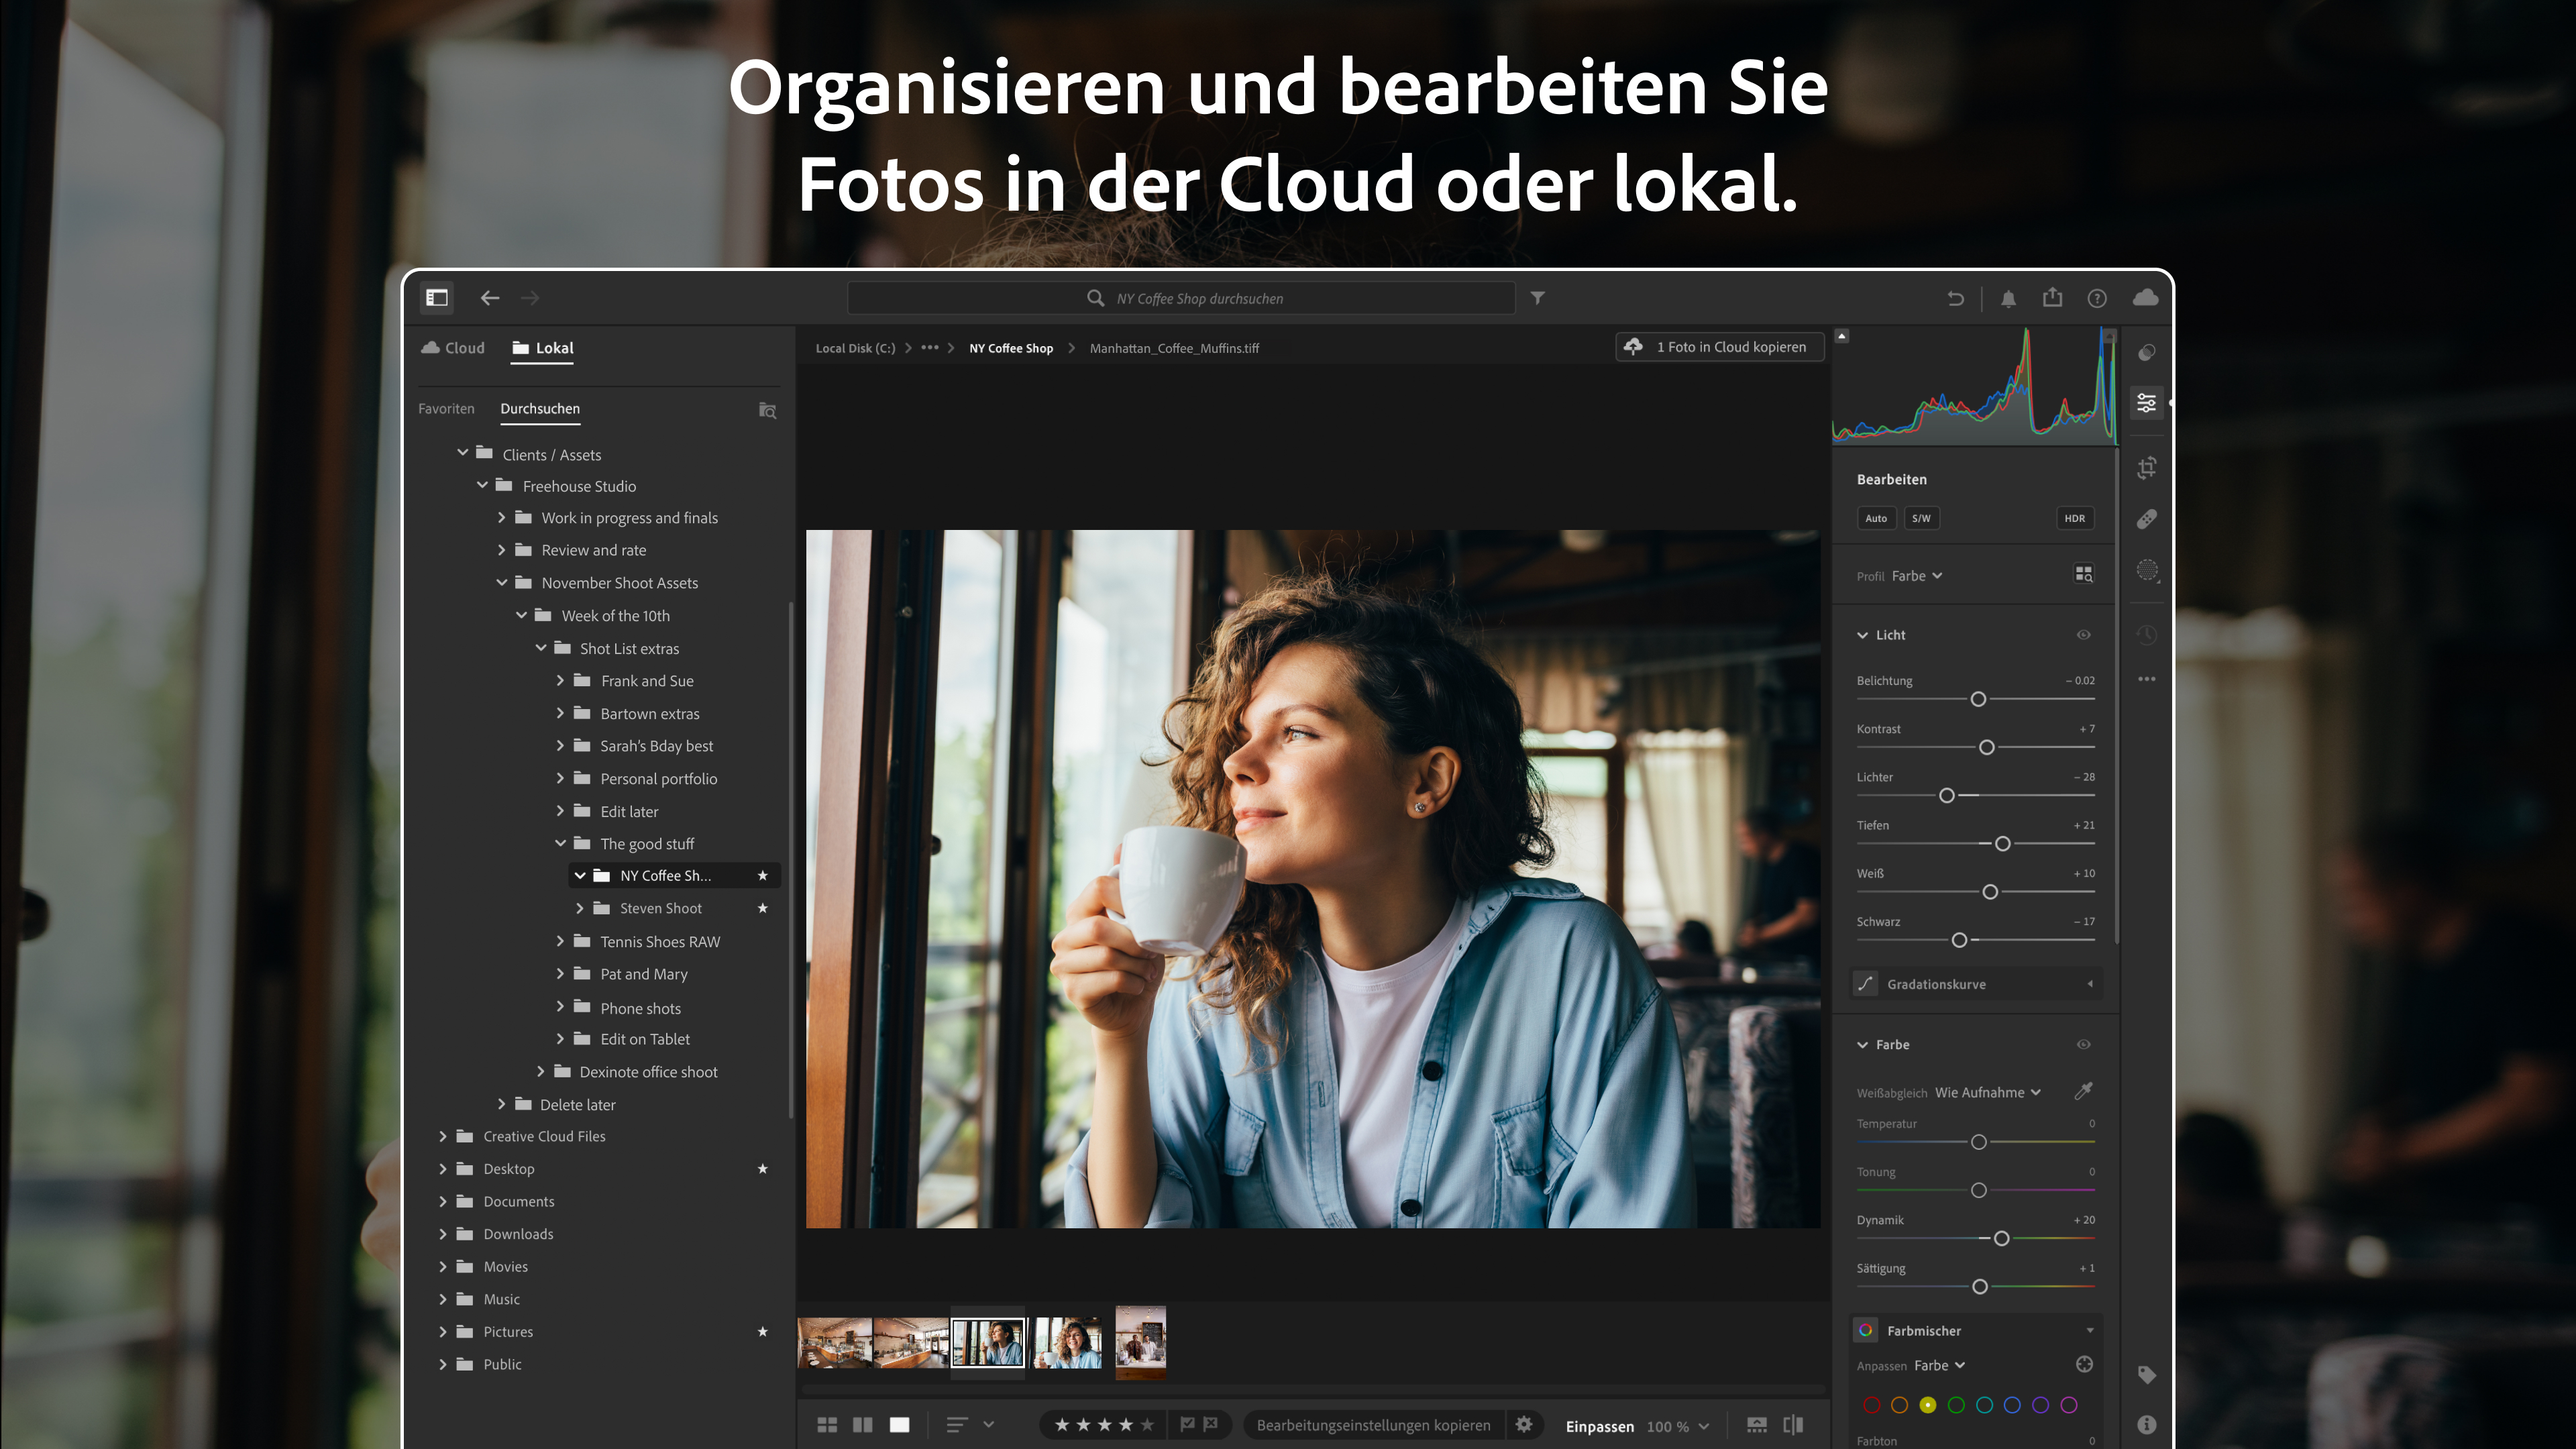The width and height of the screenshot is (2576, 1449).
Task: Open Versions history clock icon
Action: click(x=2146, y=634)
